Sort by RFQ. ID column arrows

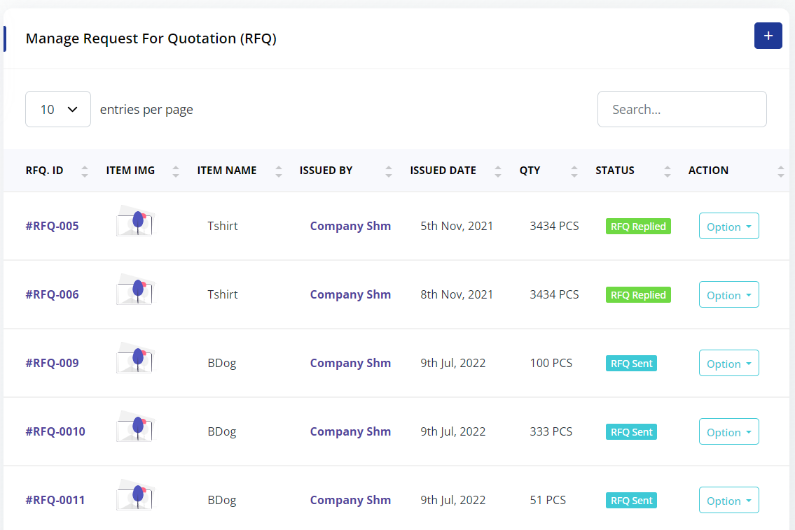pyautogui.click(x=85, y=171)
